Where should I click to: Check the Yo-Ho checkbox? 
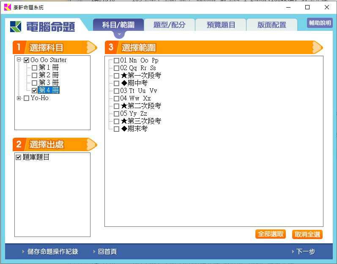coord(27,98)
